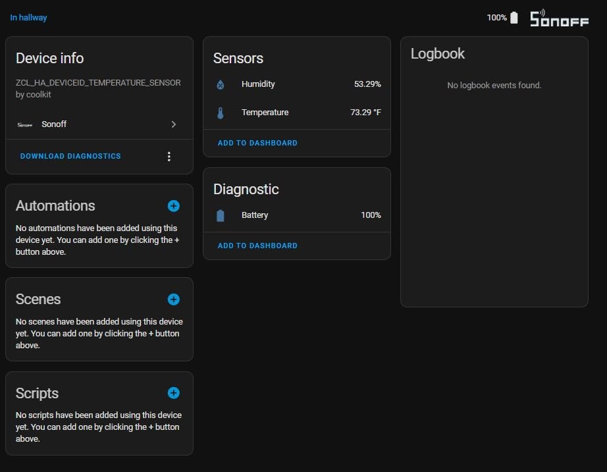
Task: Add Diagnostic entities to dashboard
Action: [257, 246]
